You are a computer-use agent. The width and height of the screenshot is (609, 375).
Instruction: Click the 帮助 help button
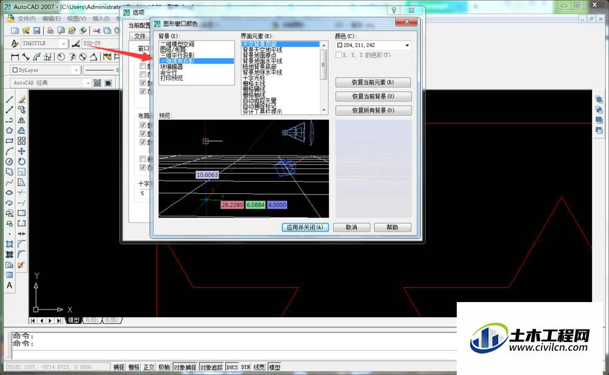[392, 228]
